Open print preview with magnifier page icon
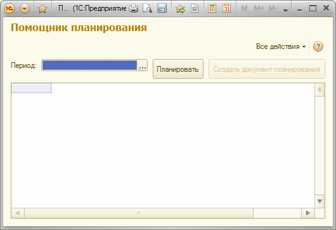This screenshot has height=230, width=336. click(148, 9)
